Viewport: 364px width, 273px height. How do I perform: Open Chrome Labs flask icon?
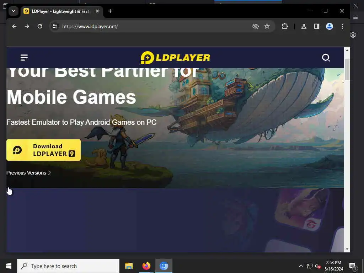tap(304, 26)
